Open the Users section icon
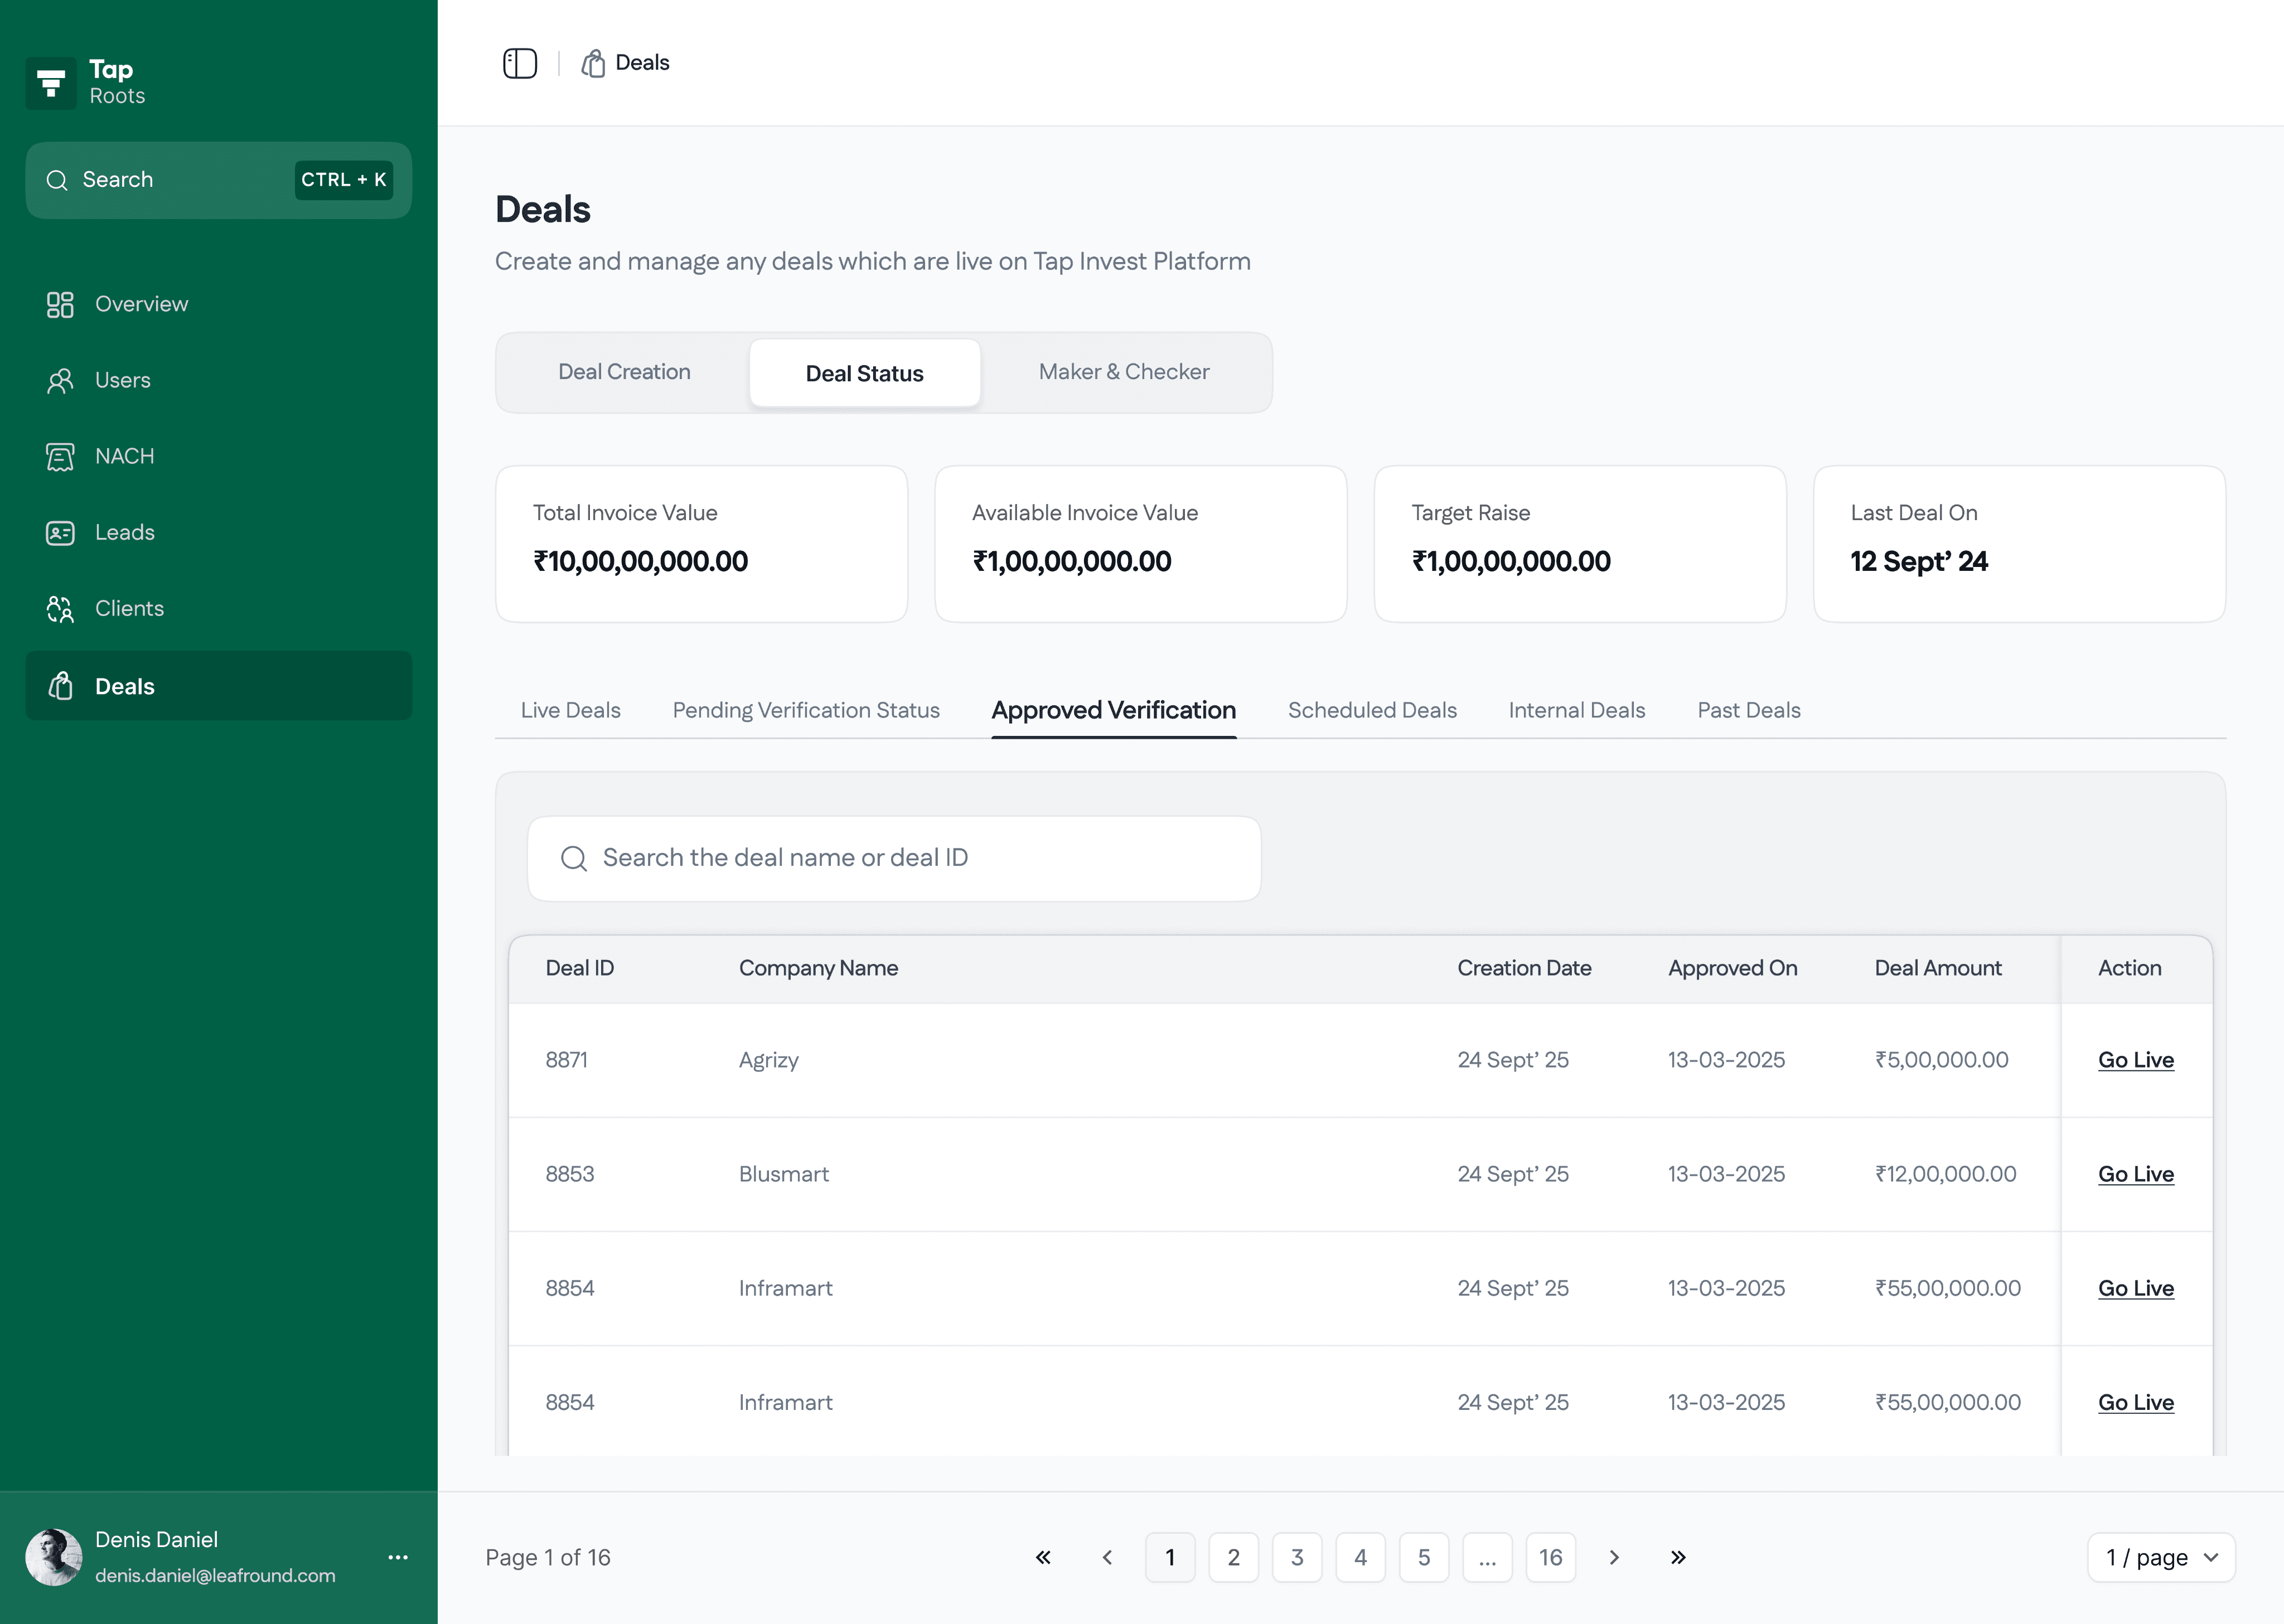Viewport: 2284px width, 1624px height. (x=60, y=380)
